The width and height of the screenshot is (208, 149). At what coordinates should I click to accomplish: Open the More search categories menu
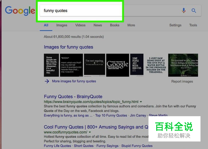point(131,25)
